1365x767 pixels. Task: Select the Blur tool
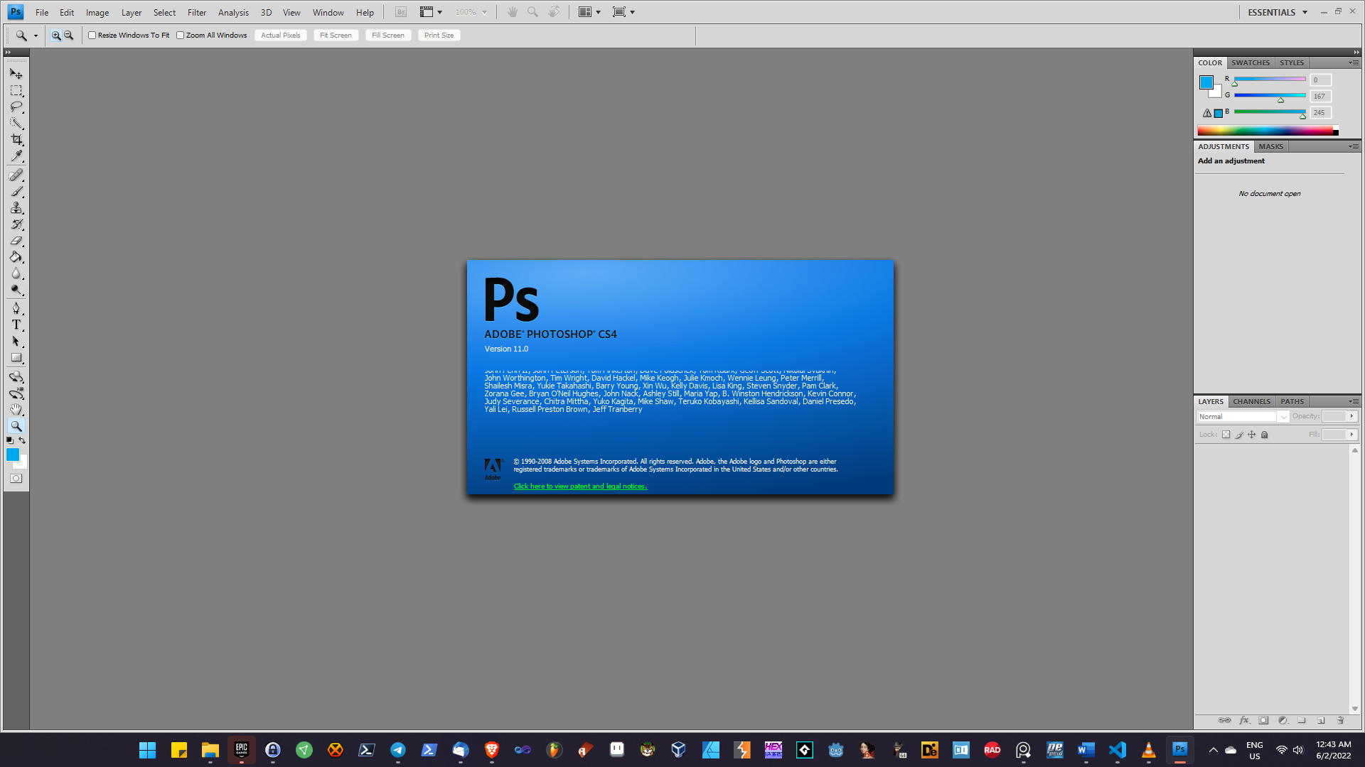tap(16, 273)
